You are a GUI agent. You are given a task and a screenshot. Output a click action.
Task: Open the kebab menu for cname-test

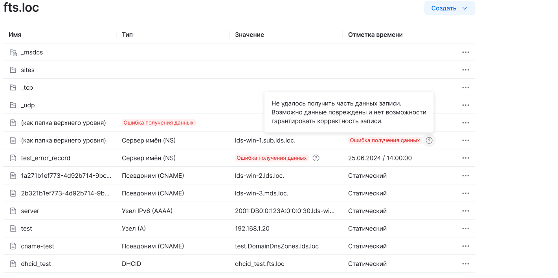(465, 246)
